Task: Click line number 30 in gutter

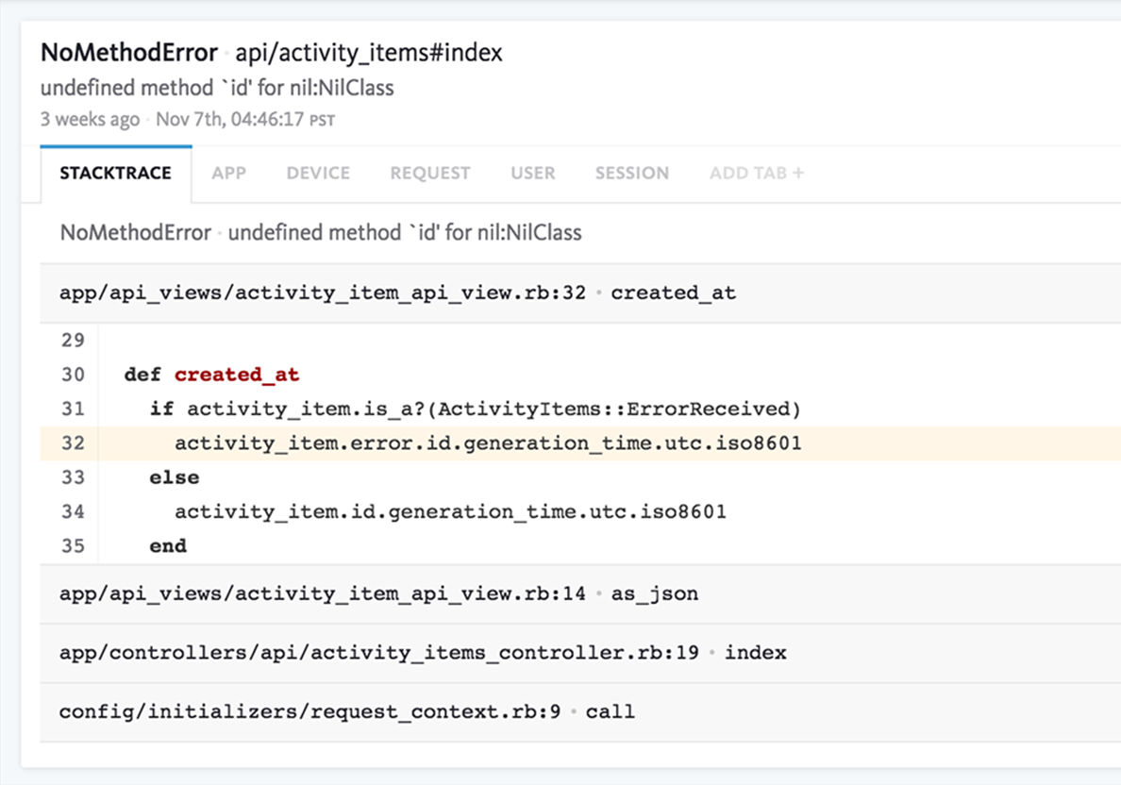Action: pyautogui.click(x=73, y=375)
